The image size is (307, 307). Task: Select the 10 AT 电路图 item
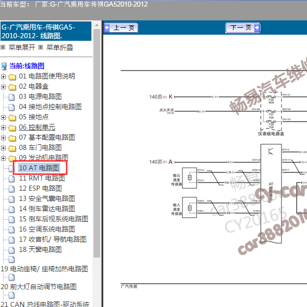point(39,168)
